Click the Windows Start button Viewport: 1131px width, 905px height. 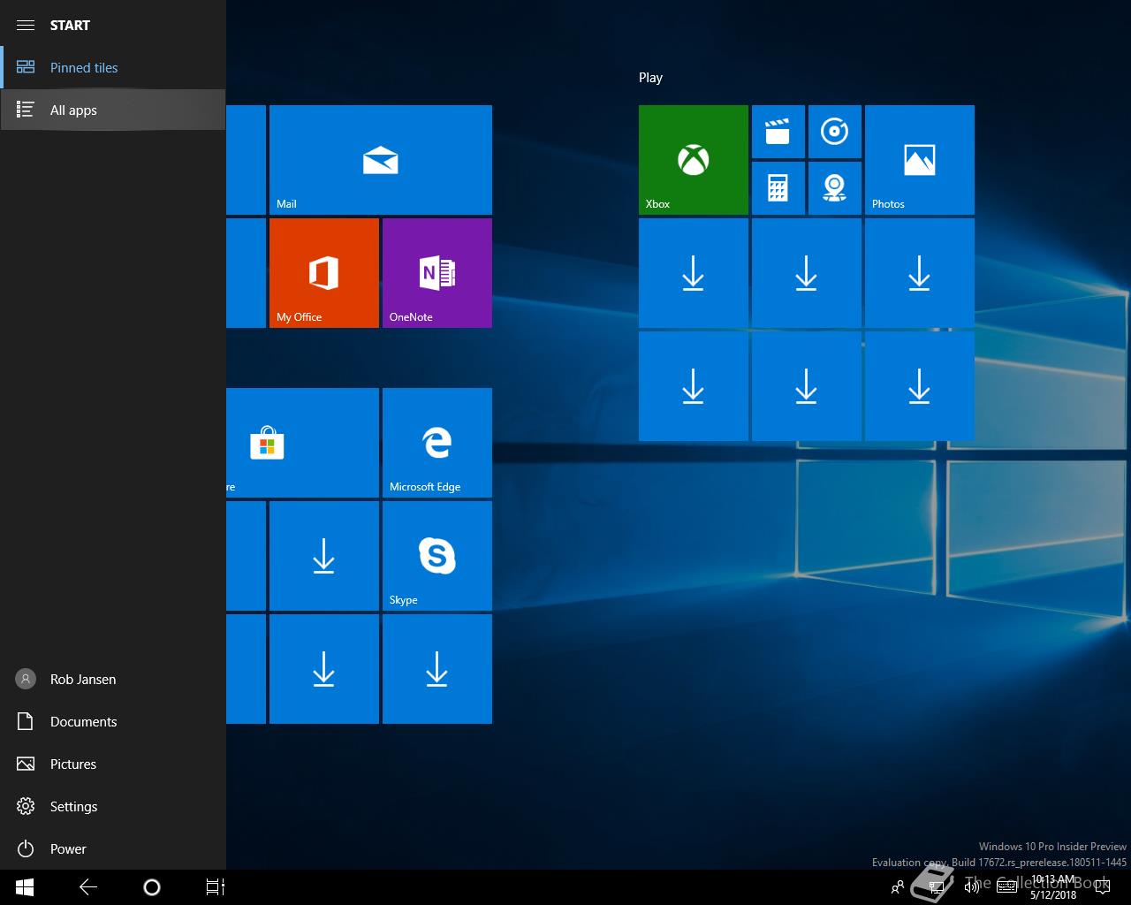(25, 887)
